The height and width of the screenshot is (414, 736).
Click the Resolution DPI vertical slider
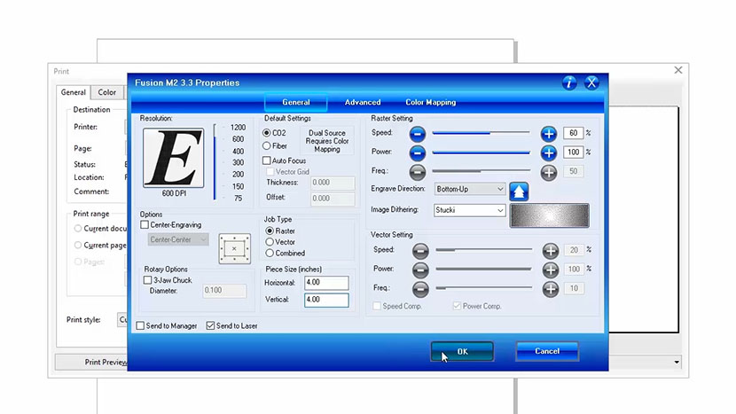(x=215, y=162)
